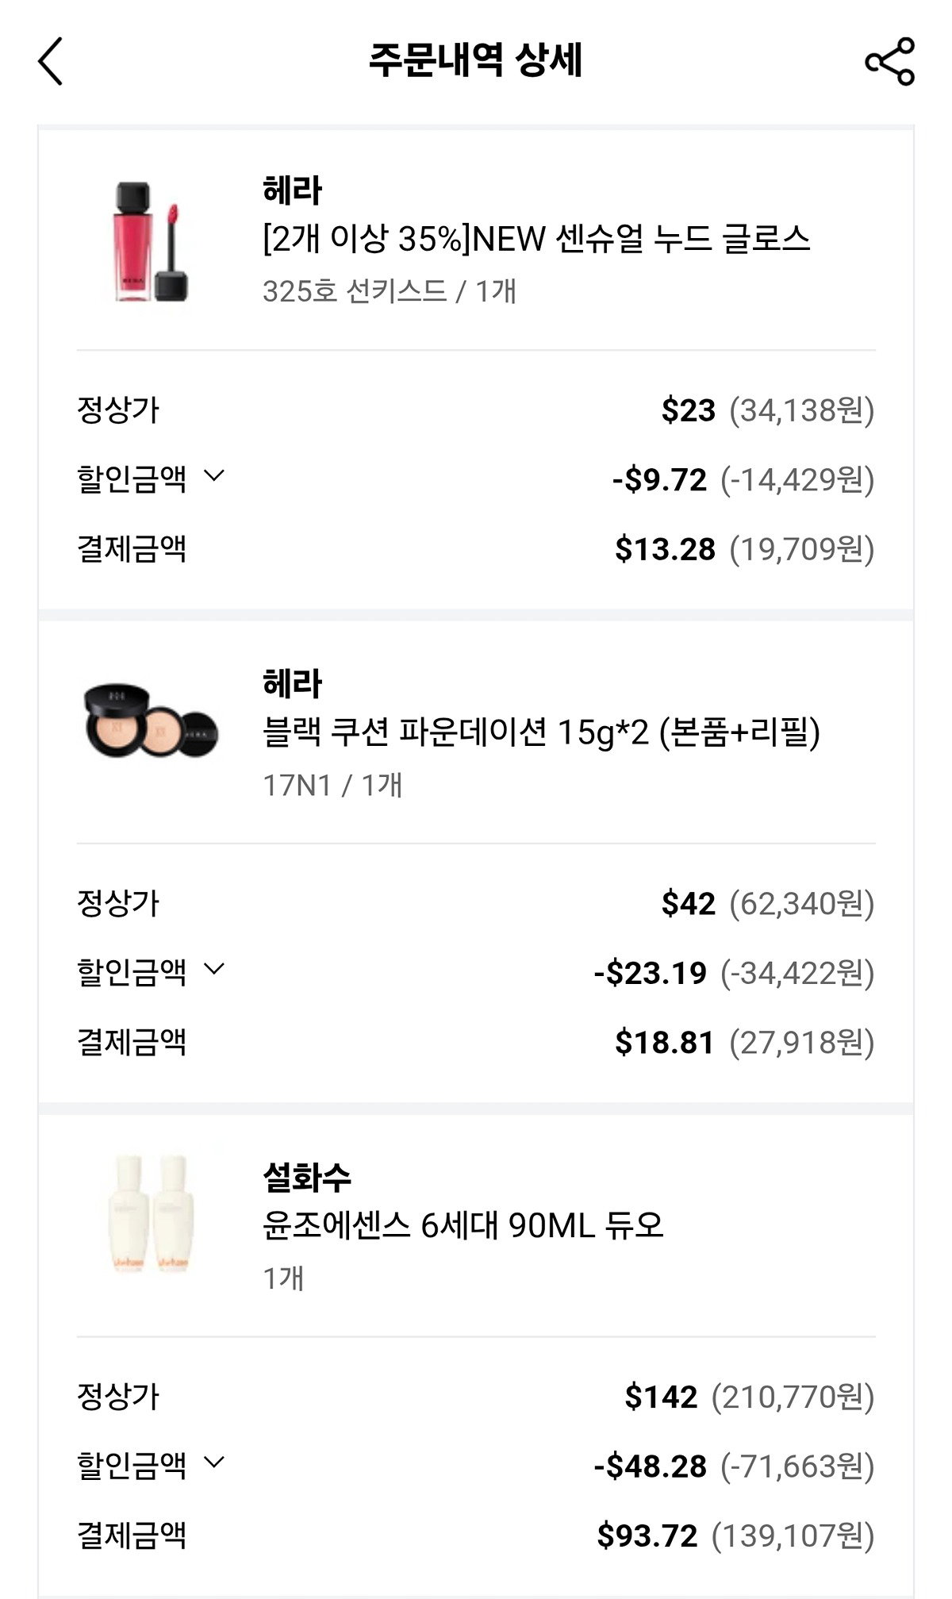Tap the 설화수 brand name
952x1599 pixels.
pos(307,1177)
